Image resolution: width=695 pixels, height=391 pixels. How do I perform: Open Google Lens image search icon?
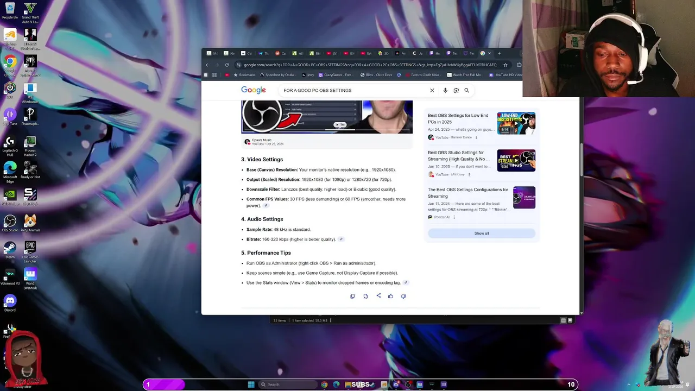click(456, 91)
